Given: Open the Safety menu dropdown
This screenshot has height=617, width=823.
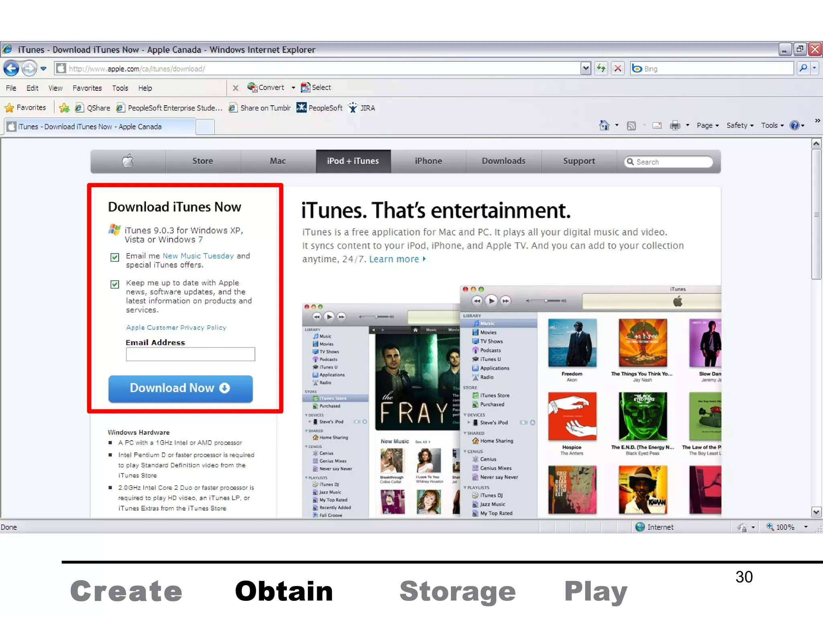Looking at the screenshot, I should 740,125.
